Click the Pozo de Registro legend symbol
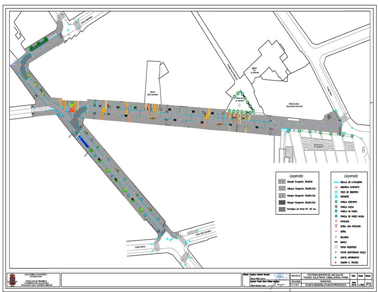This screenshot has height=292, width=379. point(336,192)
